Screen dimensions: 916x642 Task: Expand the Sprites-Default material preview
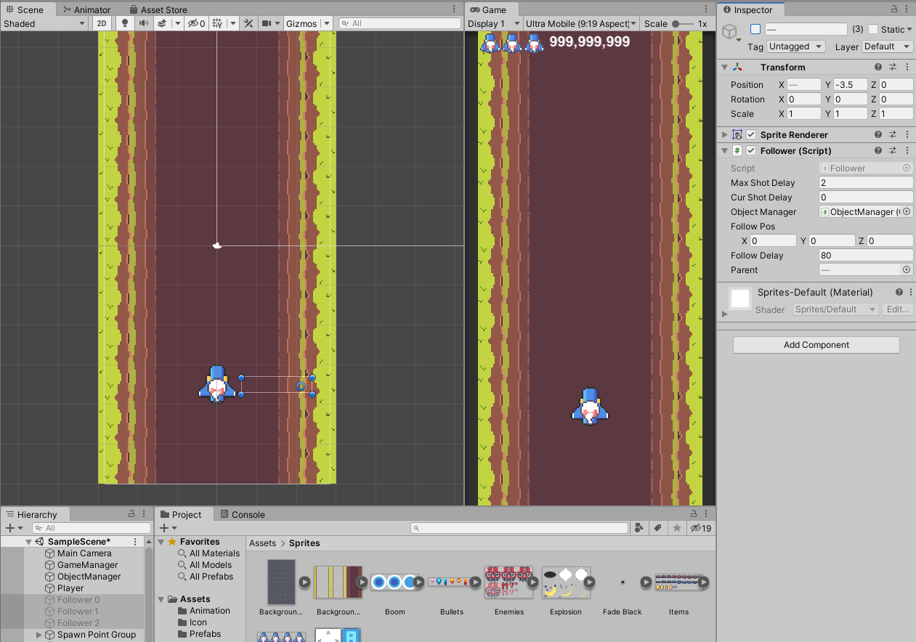pos(724,314)
